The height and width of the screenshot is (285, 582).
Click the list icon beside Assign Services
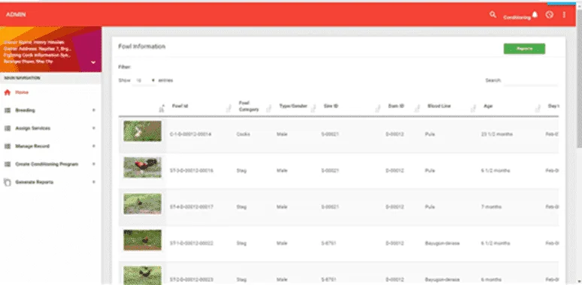[7, 128]
